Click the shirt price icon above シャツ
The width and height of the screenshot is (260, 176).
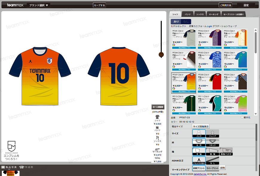click(157, 117)
